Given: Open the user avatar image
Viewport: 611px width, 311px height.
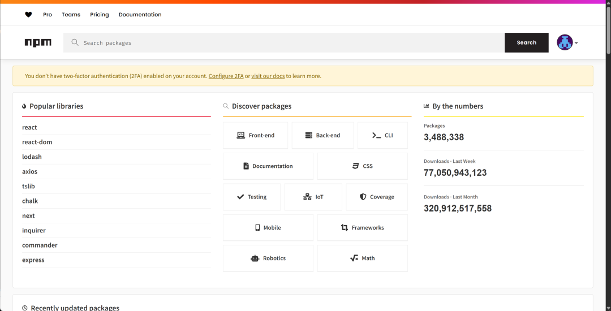Looking at the screenshot, I should click(565, 42).
